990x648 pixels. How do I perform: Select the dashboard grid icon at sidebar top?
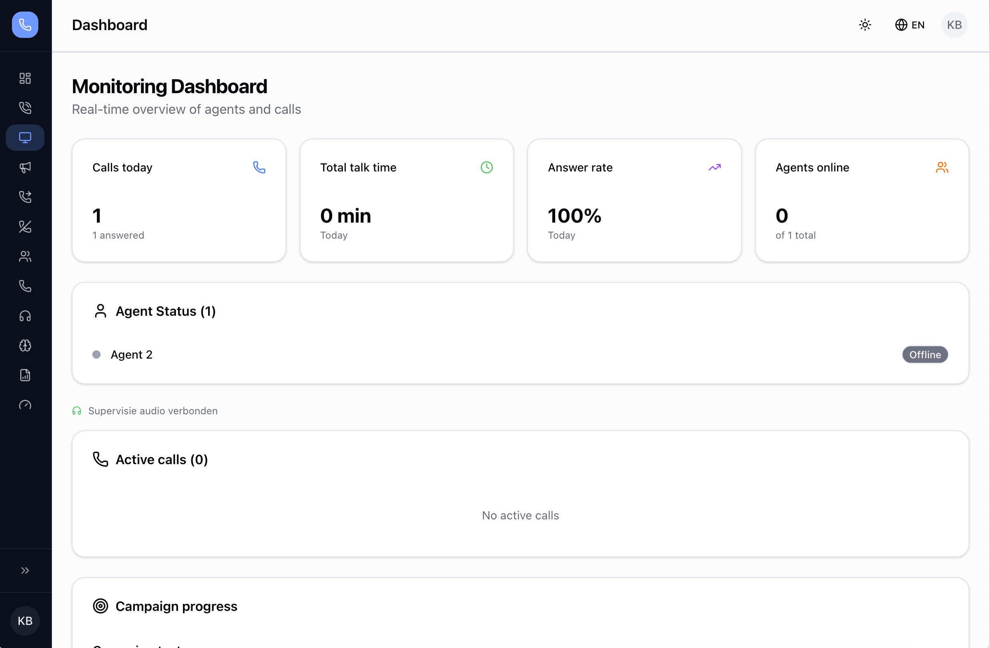pyautogui.click(x=25, y=78)
